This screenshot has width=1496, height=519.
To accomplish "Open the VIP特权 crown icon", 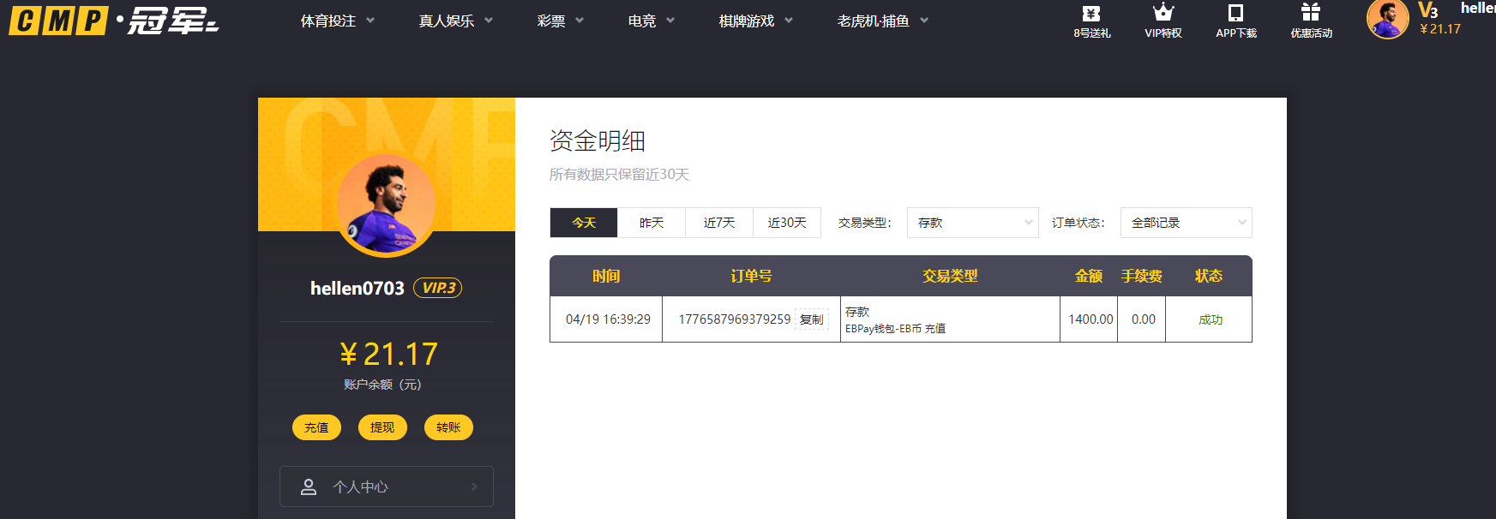I will (x=1163, y=12).
